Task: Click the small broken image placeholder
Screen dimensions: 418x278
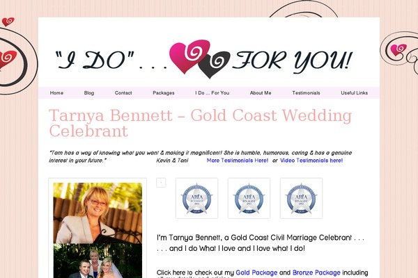Action: 161,183
